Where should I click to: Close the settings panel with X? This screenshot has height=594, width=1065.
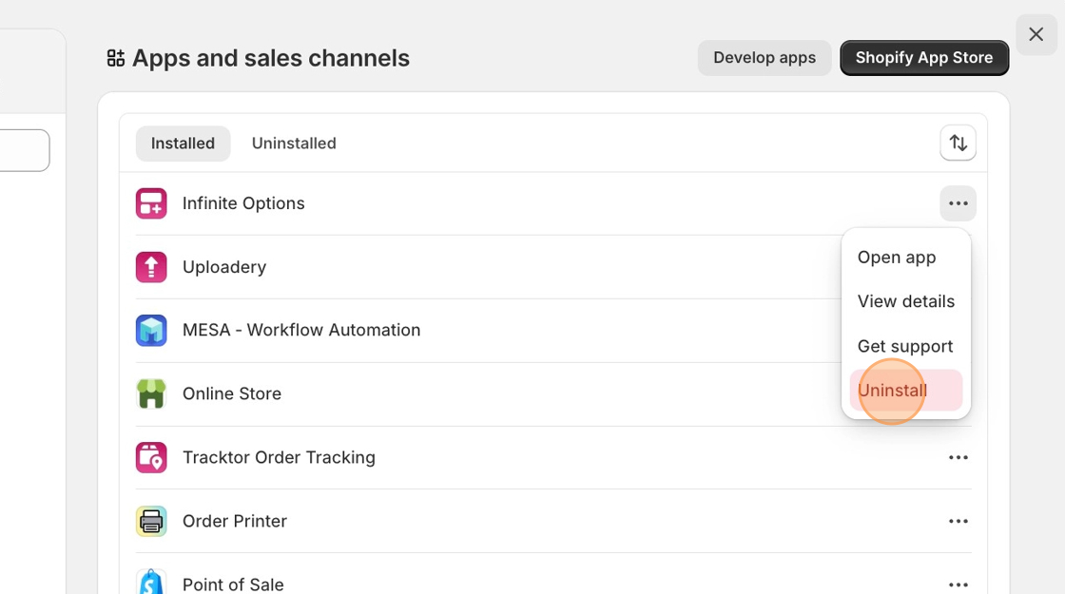(x=1036, y=35)
